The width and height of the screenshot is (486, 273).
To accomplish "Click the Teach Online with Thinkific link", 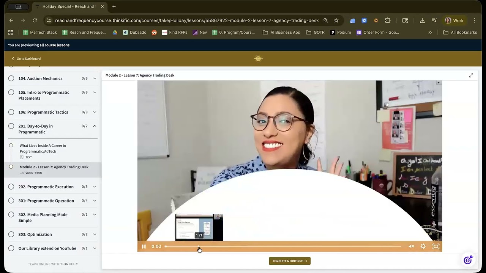I will [x=53, y=264].
